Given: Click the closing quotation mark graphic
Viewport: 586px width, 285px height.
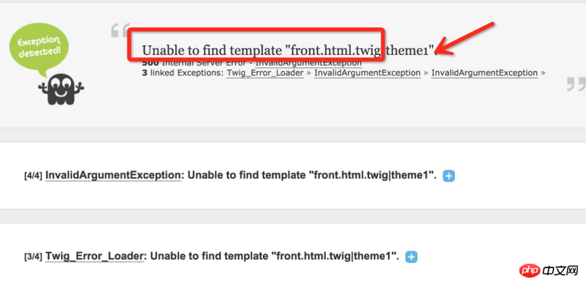Looking at the screenshot, I should pos(576,84).
